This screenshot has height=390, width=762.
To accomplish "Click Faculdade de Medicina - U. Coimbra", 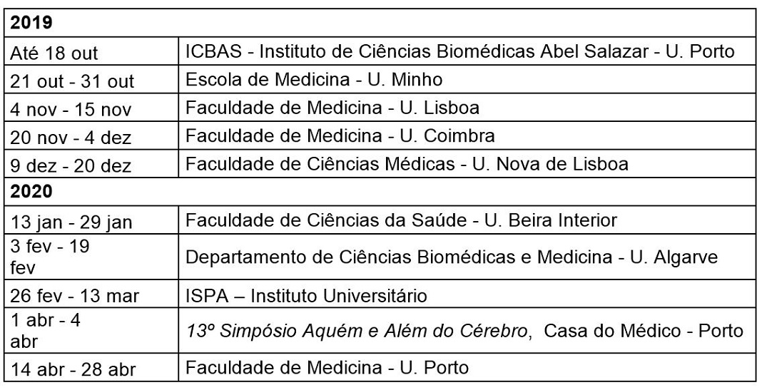I will click(x=340, y=135).
